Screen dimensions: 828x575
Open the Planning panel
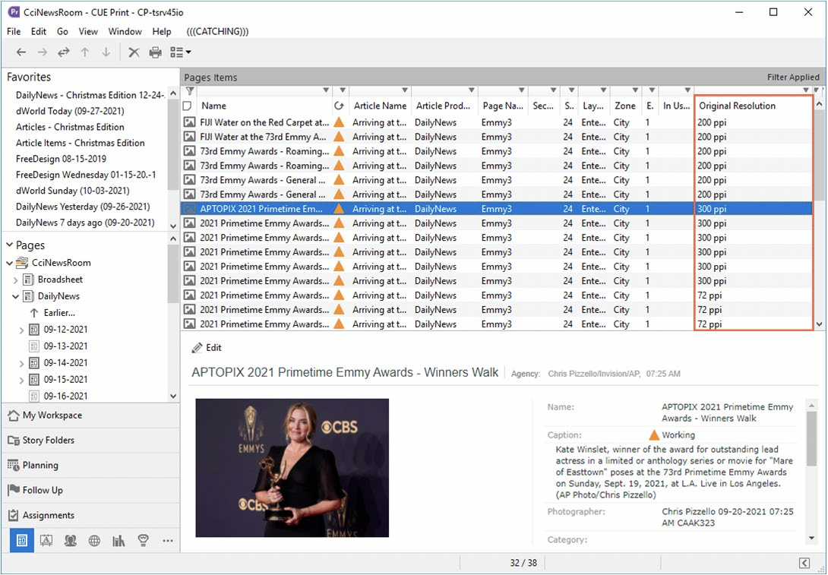click(40, 465)
